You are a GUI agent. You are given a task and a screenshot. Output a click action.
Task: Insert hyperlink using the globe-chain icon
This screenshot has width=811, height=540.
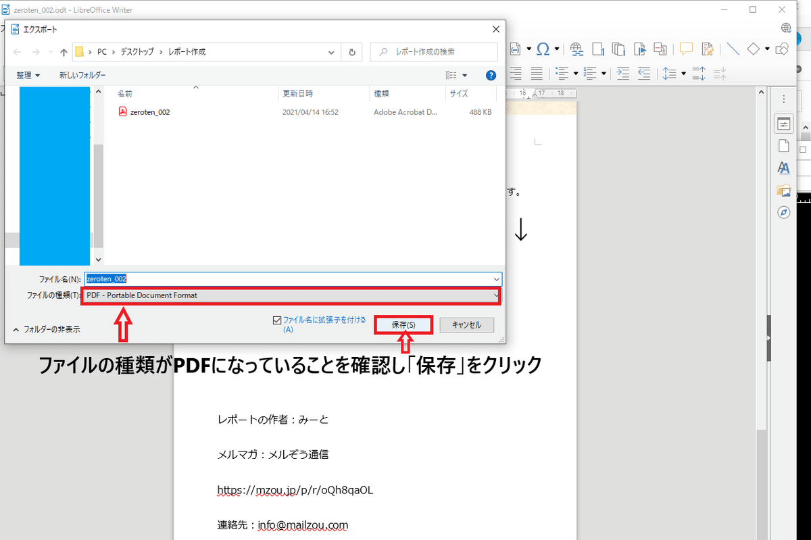click(x=576, y=49)
